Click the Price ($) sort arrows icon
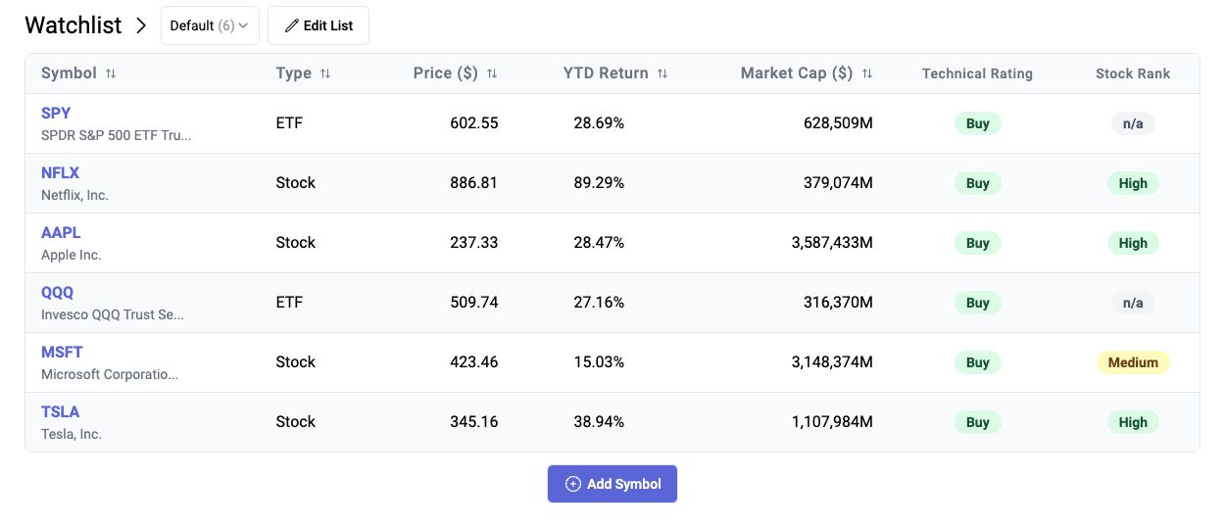 [492, 73]
